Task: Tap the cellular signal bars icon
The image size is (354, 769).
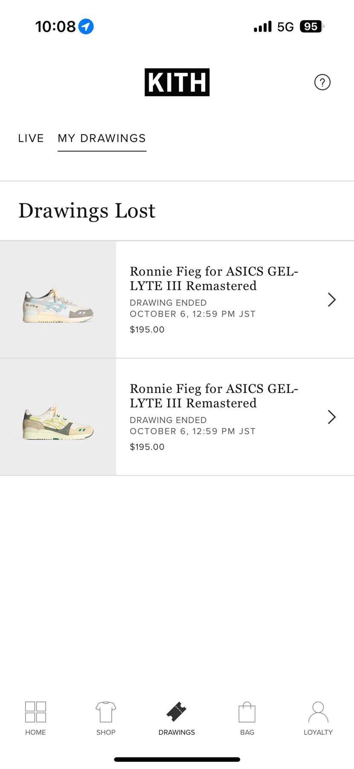Action: [263, 27]
